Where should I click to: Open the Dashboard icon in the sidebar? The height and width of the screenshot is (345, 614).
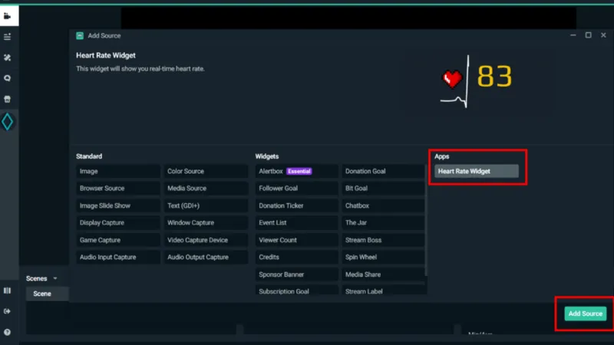(x=7, y=37)
